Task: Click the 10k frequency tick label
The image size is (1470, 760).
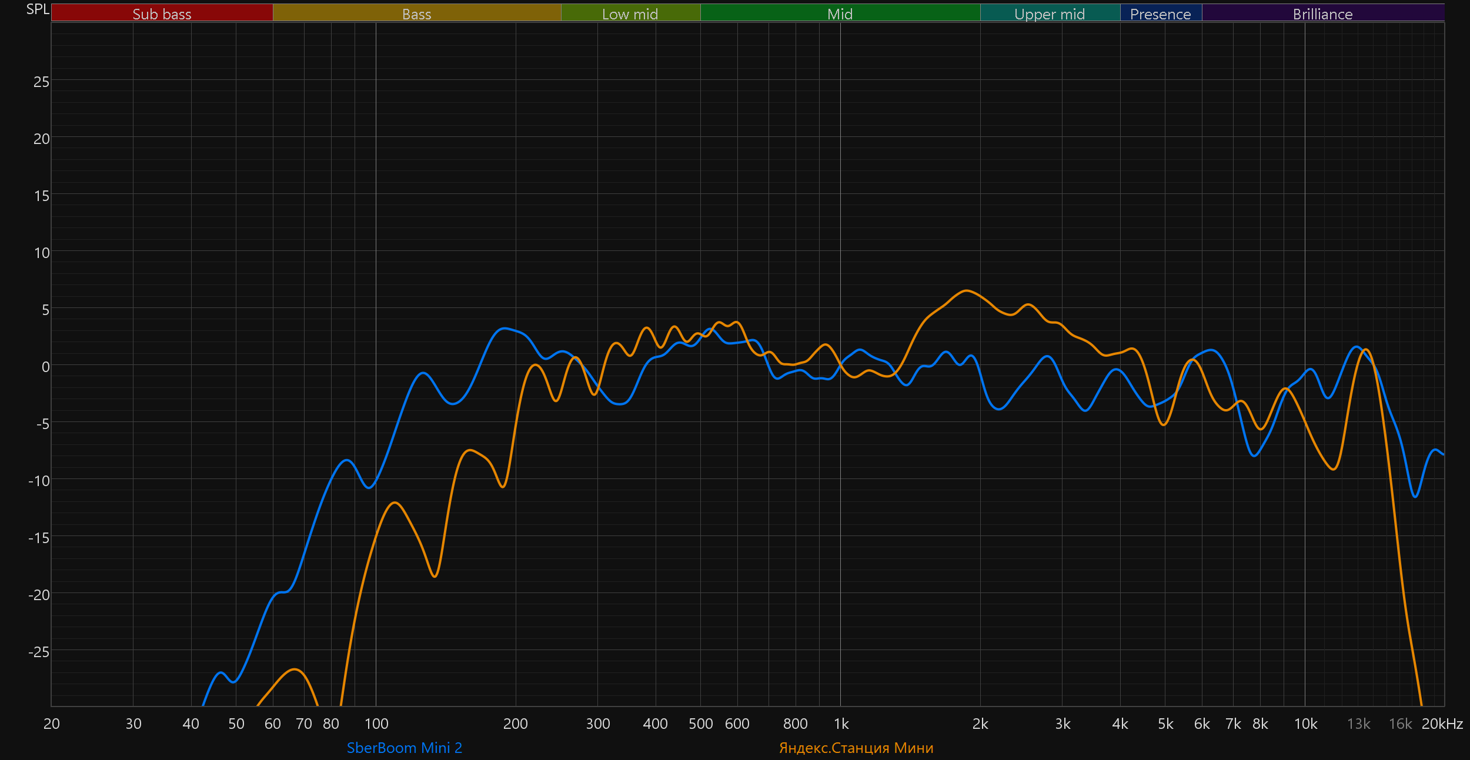Action: click(x=1305, y=724)
